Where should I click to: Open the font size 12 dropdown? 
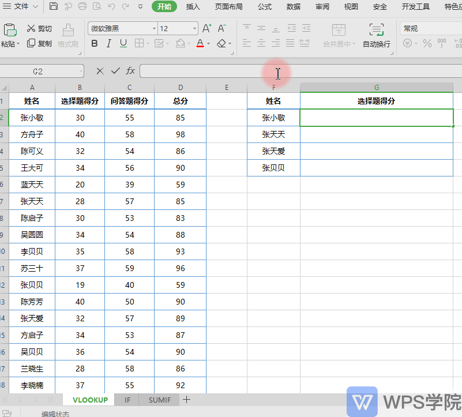[x=194, y=29]
